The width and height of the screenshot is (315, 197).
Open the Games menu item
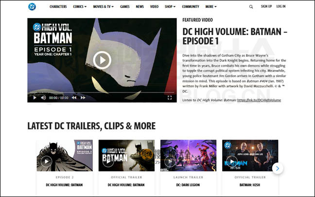(x=125, y=7)
